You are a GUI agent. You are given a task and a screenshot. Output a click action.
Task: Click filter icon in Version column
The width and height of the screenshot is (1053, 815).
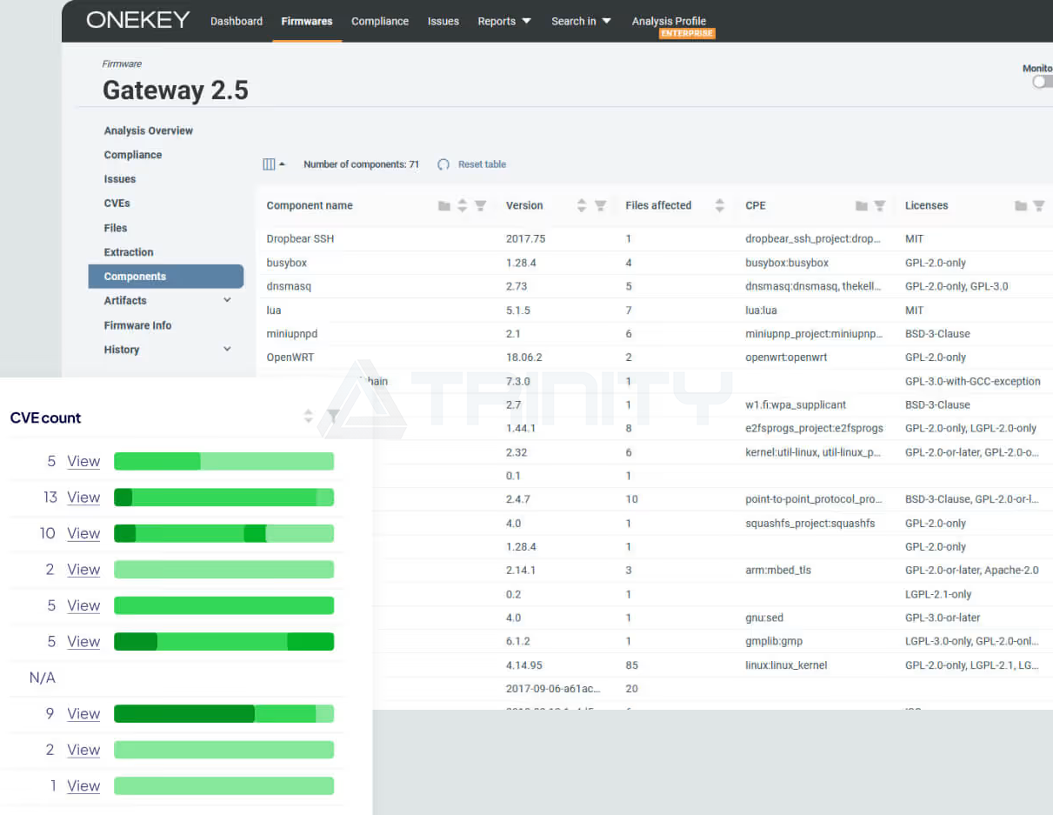(600, 206)
